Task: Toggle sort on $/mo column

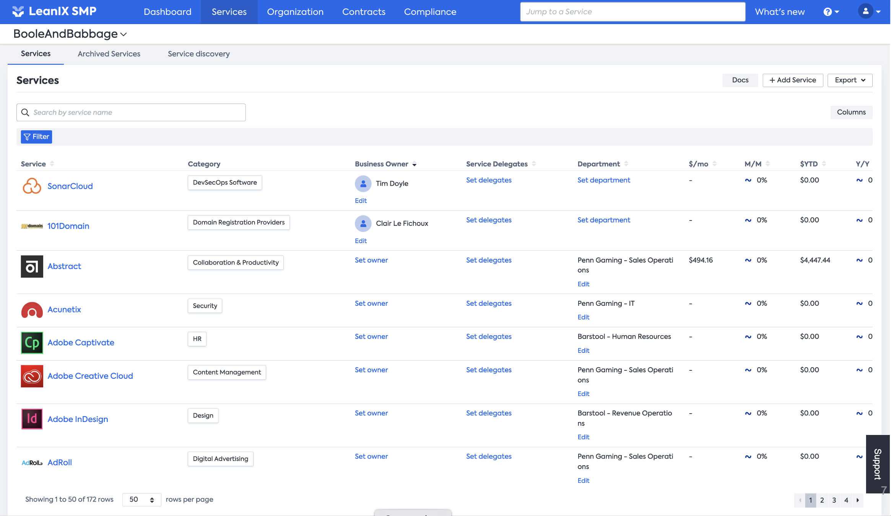Action: 714,164
